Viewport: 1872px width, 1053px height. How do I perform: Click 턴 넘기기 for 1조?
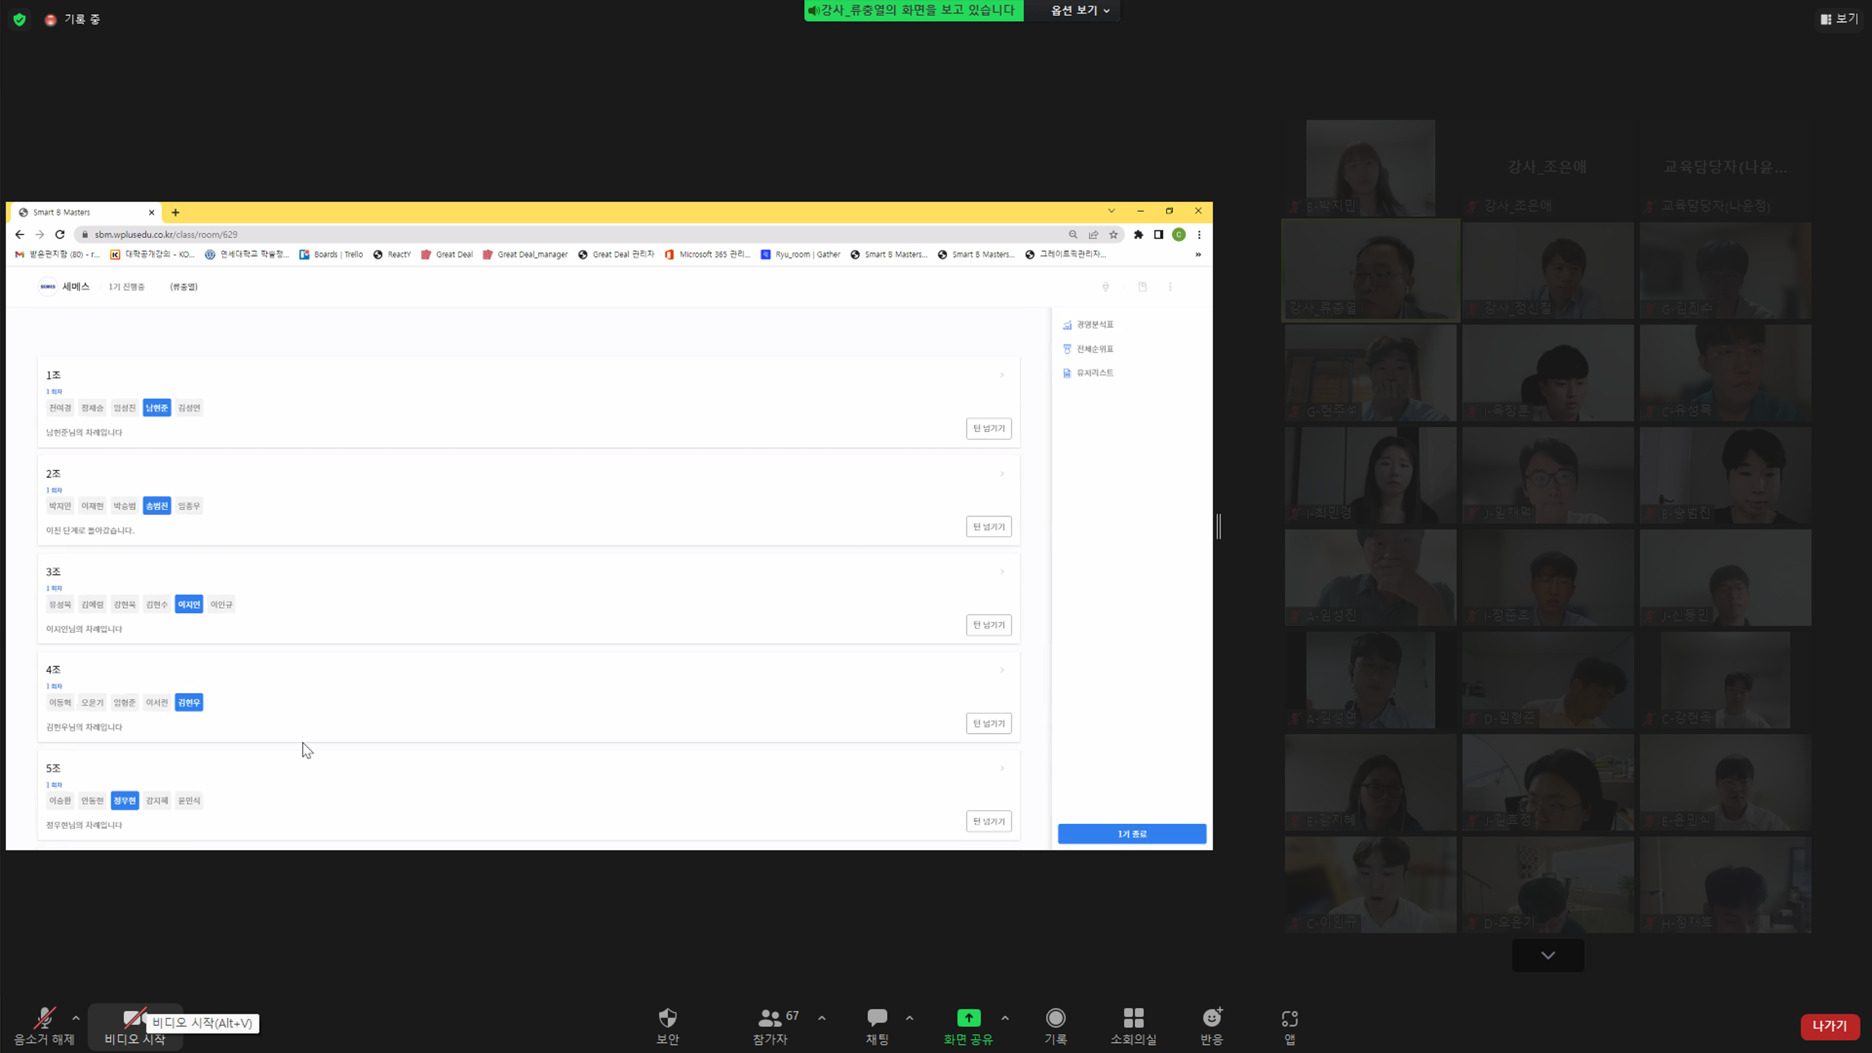click(988, 428)
